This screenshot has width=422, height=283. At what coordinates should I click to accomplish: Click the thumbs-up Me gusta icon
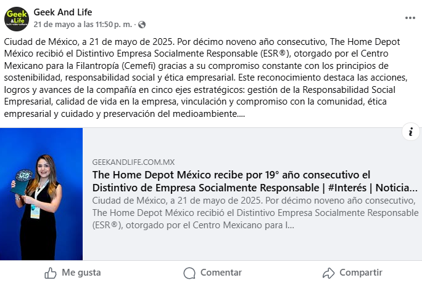pyautogui.click(x=51, y=273)
